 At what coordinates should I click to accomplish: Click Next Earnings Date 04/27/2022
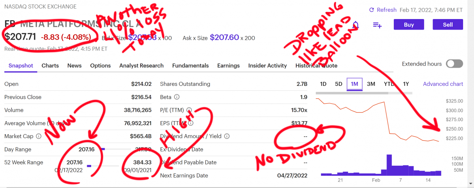pyautogui.click(x=292, y=175)
